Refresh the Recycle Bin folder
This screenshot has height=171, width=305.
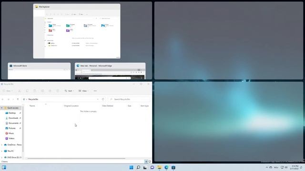[x=103, y=99]
